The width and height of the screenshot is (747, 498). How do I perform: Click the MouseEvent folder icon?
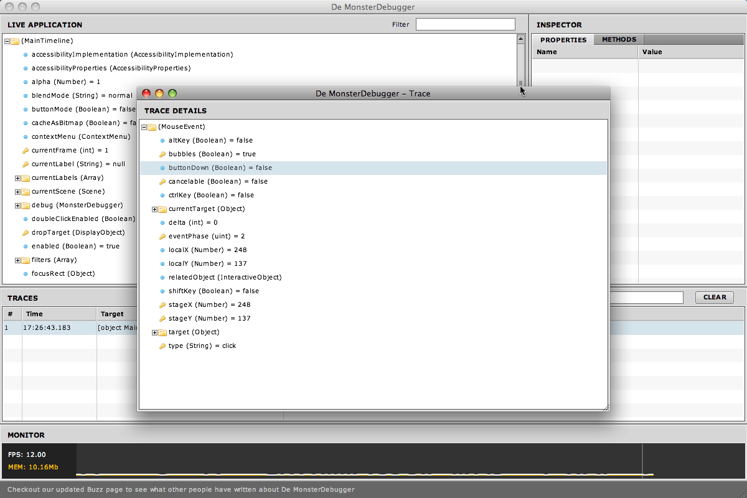[152, 127]
